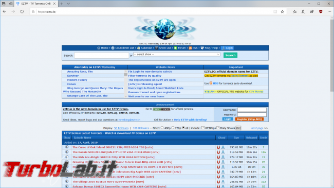Follow the 'next page' link
Image resolution: width=334 pixels, height=188 pixels.
[257, 128]
